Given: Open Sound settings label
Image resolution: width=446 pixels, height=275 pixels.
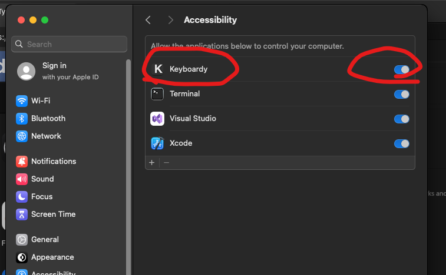Looking at the screenshot, I should (x=42, y=179).
